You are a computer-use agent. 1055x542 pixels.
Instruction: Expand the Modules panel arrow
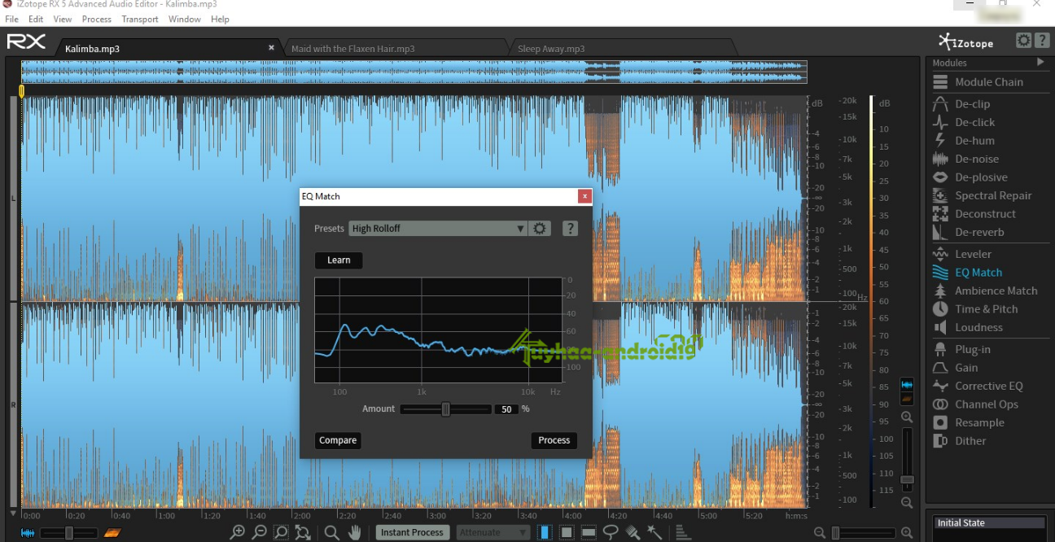[x=1040, y=63]
